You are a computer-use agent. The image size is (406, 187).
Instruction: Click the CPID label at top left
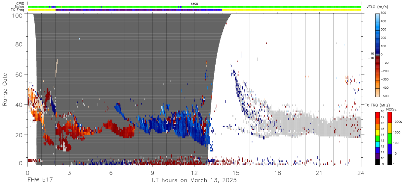coord(20,3)
